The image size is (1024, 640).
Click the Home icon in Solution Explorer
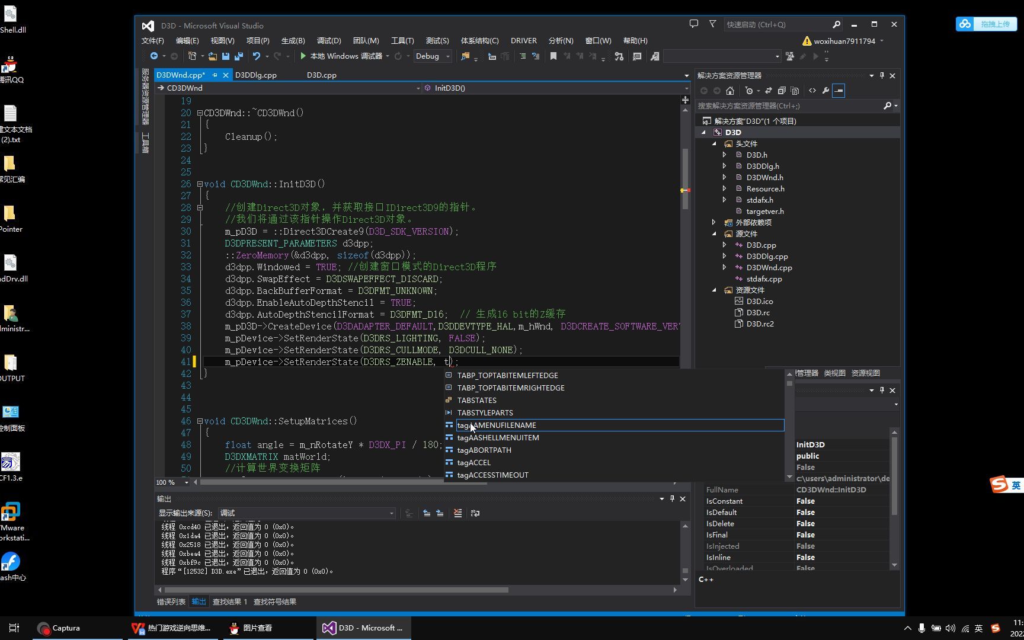click(730, 91)
